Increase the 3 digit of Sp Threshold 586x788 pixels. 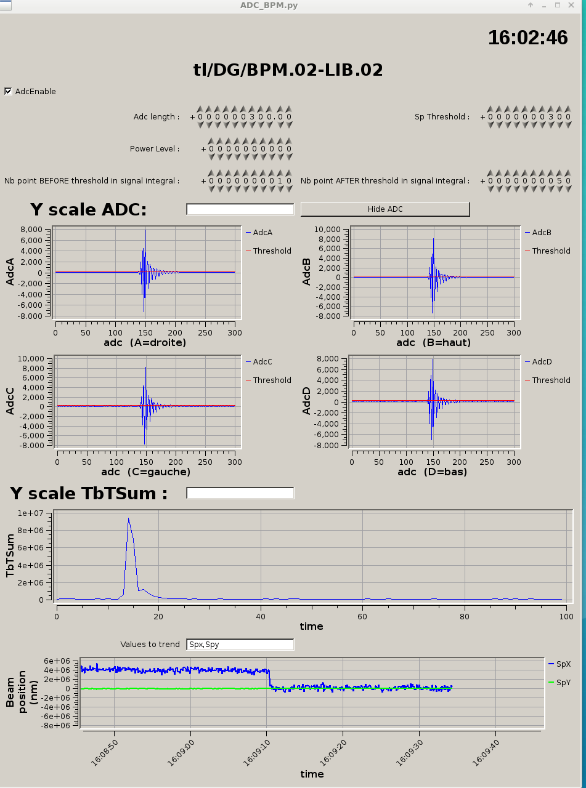(x=550, y=109)
